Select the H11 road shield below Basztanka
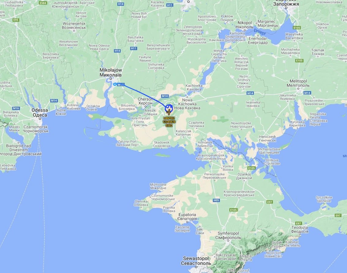This screenshot has height=273, width=347. 134,48
